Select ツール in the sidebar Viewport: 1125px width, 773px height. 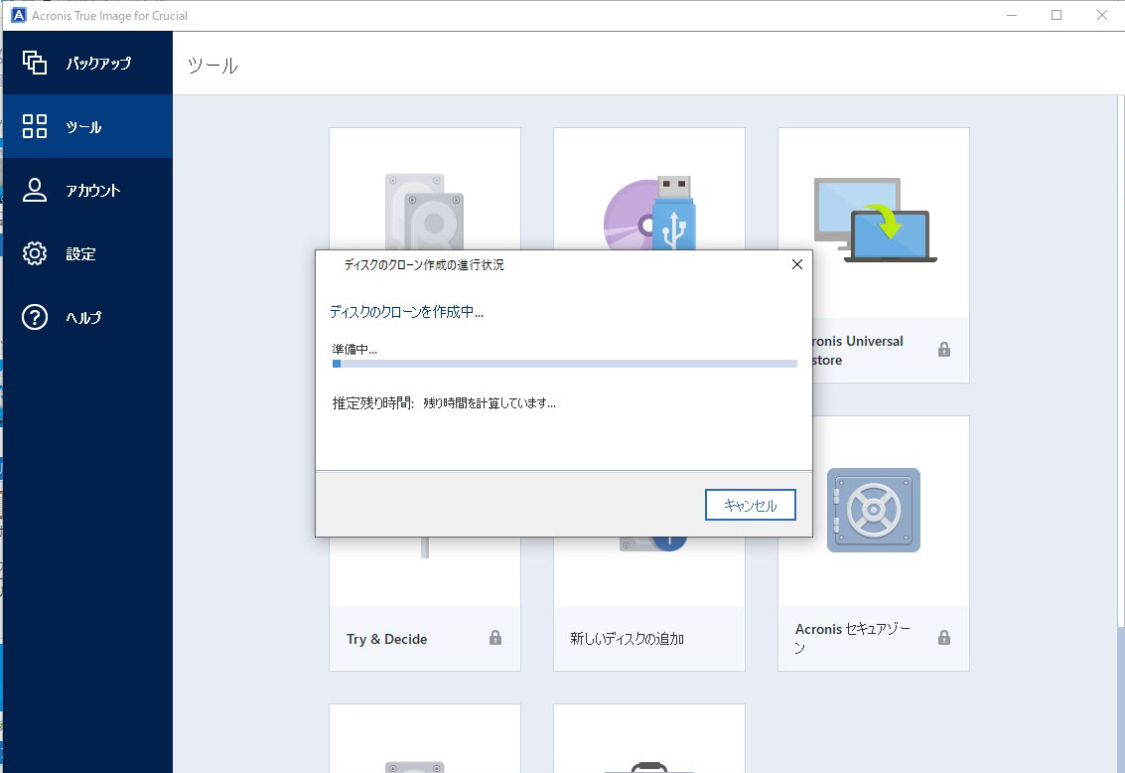(x=87, y=126)
